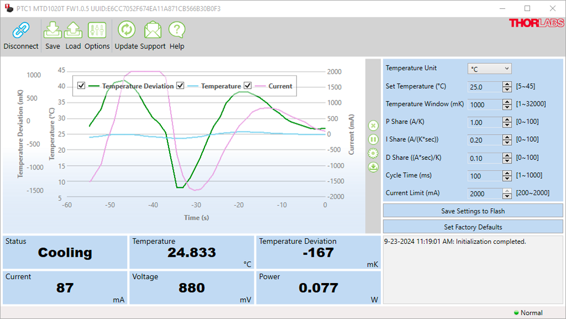Open the Options sliders icon
This screenshot has width=566, height=319.
click(x=97, y=30)
